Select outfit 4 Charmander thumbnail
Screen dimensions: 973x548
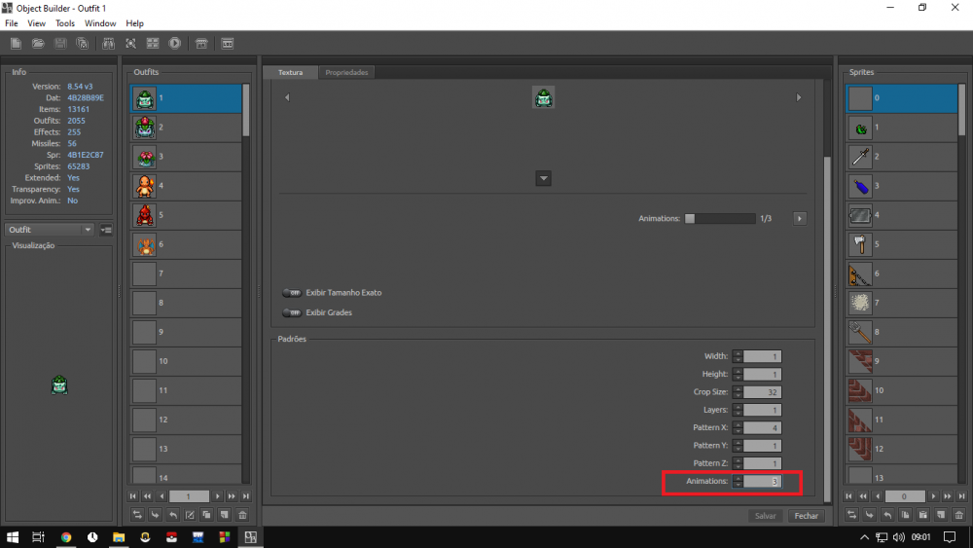tap(145, 186)
